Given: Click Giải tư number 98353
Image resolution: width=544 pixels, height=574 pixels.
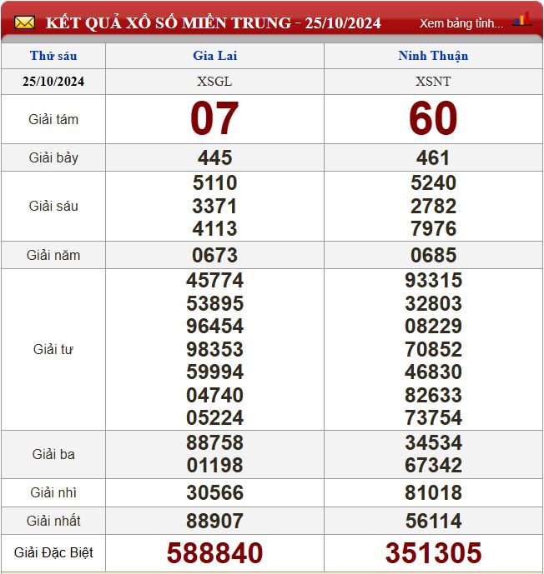Looking at the screenshot, I should point(214,349).
